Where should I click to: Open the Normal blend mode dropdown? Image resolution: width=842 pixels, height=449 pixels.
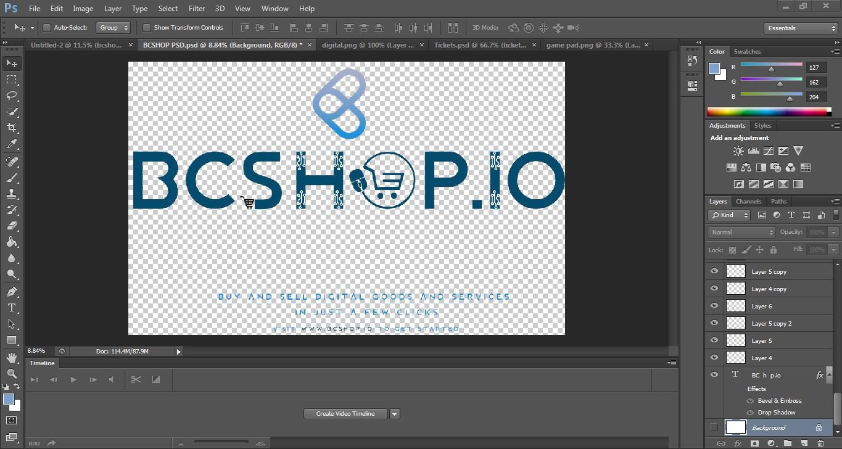(x=741, y=233)
